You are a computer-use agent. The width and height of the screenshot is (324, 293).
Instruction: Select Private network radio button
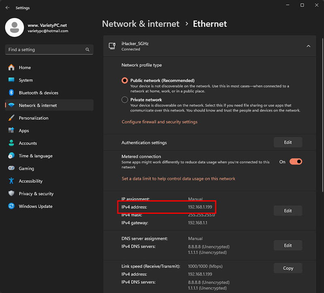(x=125, y=100)
